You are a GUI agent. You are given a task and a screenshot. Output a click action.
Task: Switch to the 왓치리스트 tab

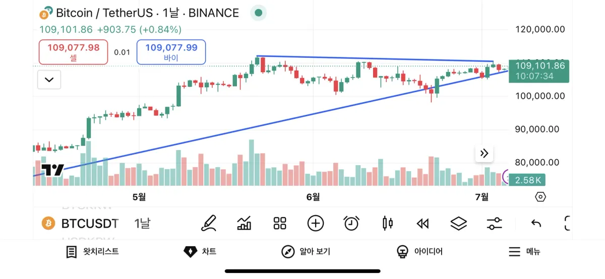click(93, 252)
